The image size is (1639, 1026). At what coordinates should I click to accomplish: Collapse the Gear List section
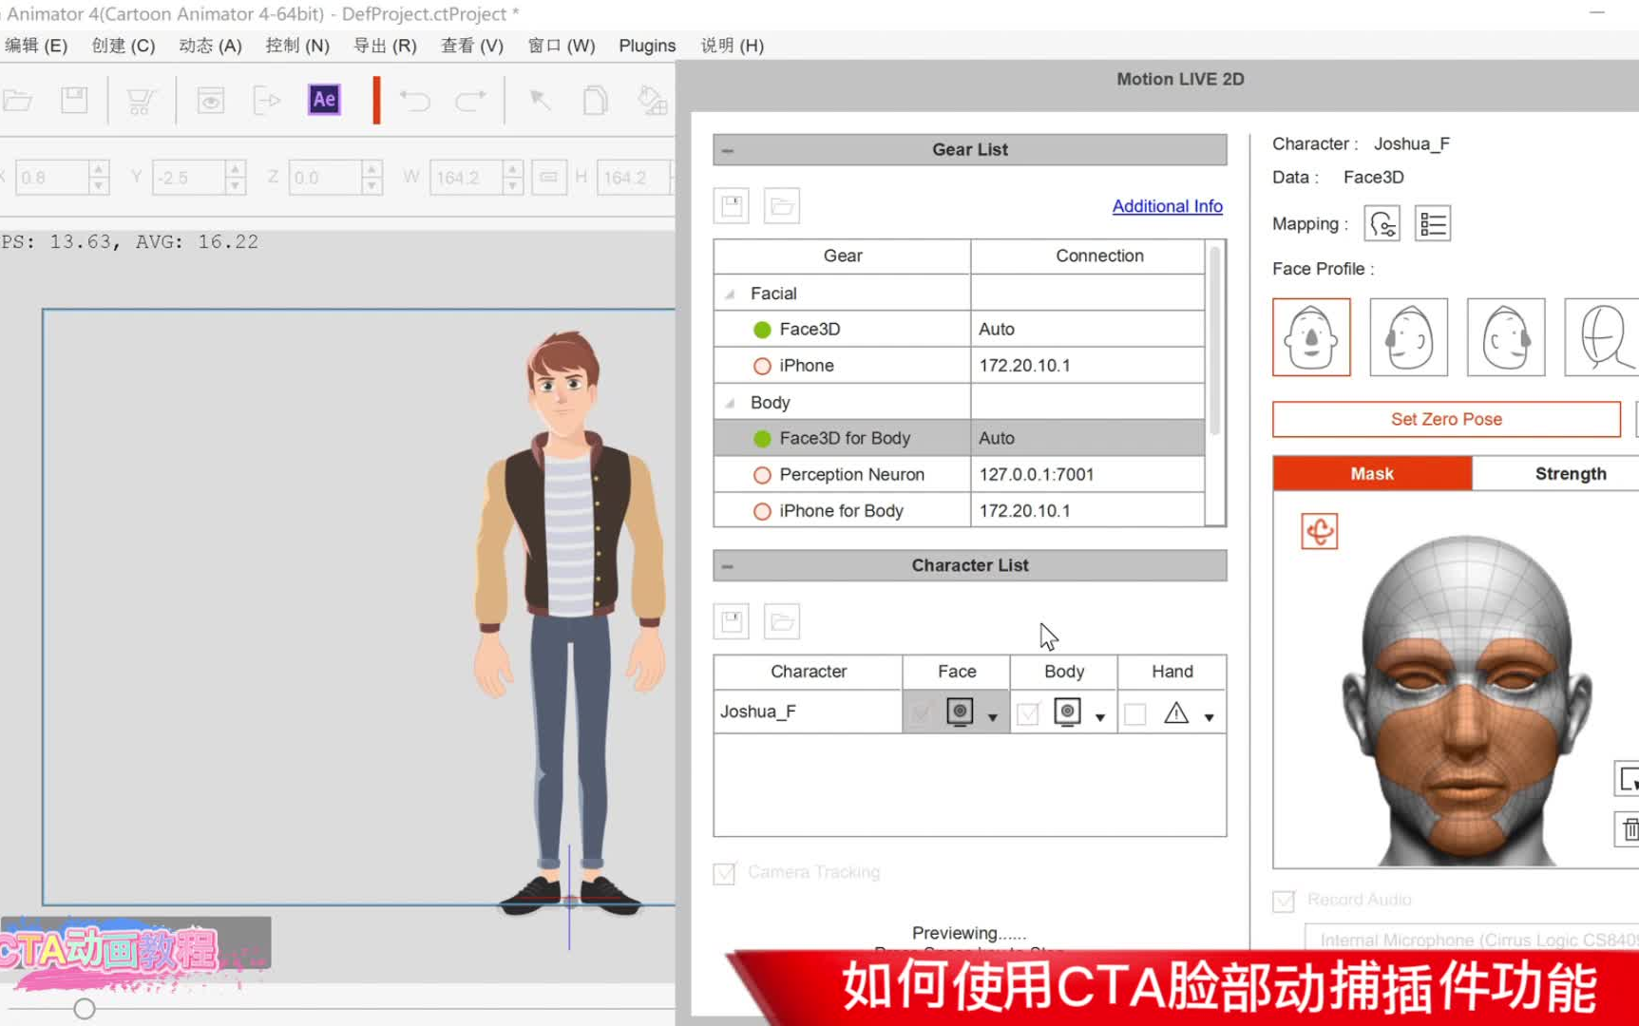click(728, 150)
